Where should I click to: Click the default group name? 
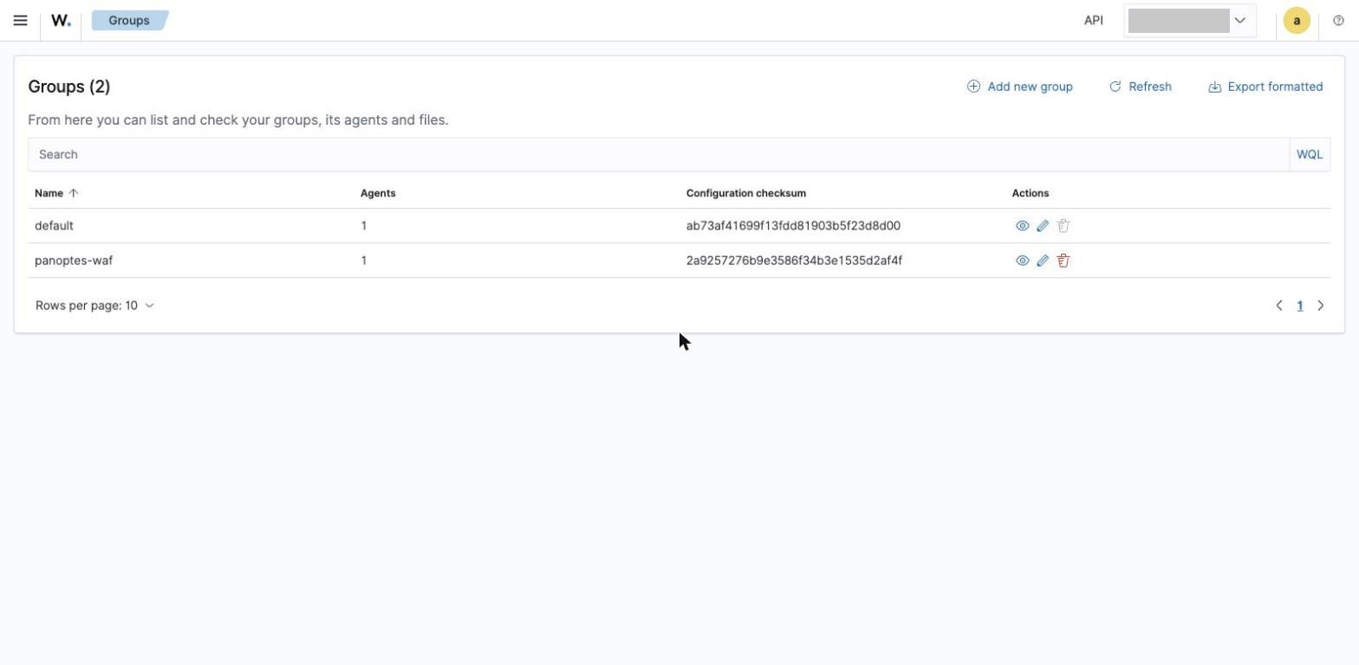point(54,226)
